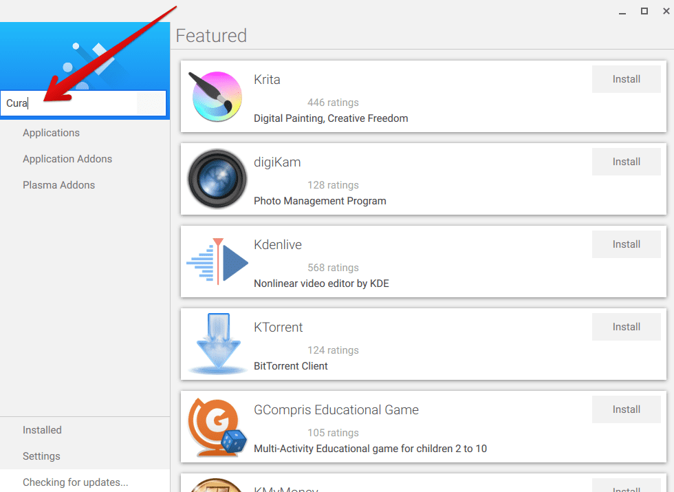Click the Discover logo above the search box
674x492 pixels.
tap(88, 65)
